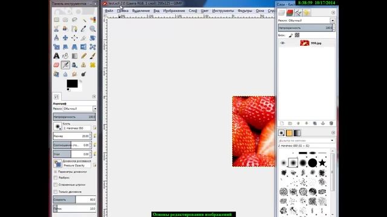Select the Healing tool
387x217 pixels.
(x=93, y=65)
